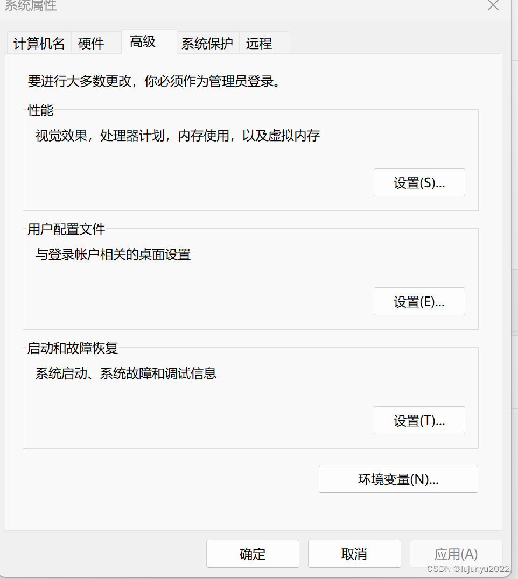Click the 性能 group label
The width and height of the screenshot is (518, 579).
point(40,110)
